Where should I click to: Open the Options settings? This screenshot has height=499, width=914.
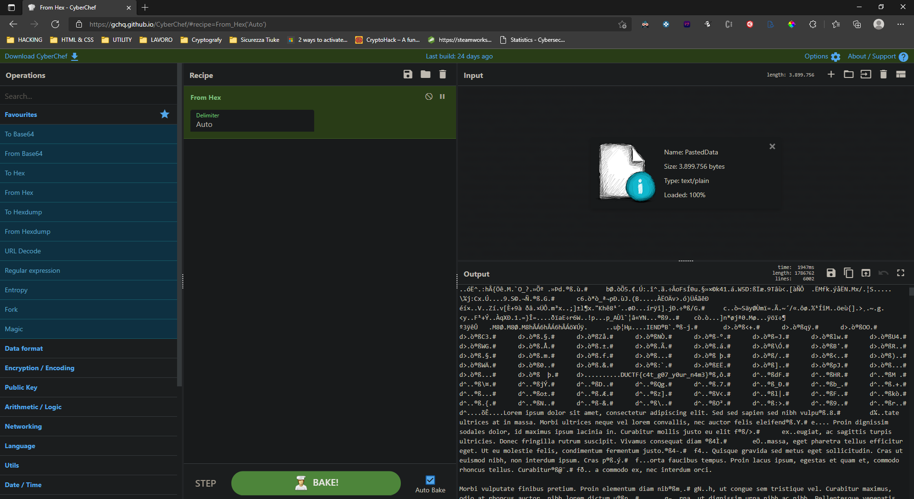(822, 56)
